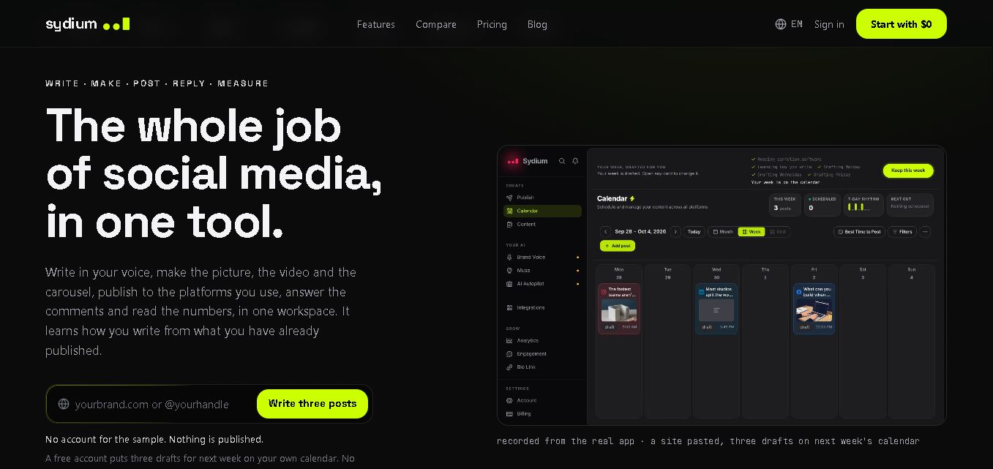Open Muse in the preview sidebar
This screenshot has width=993, height=469.
(x=542, y=271)
